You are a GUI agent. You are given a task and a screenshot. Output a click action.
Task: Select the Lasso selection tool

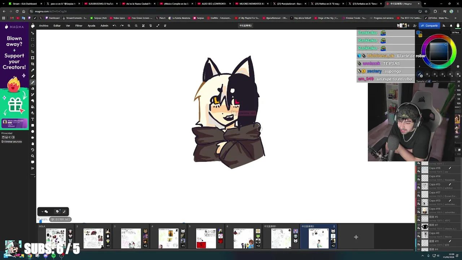click(32, 52)
